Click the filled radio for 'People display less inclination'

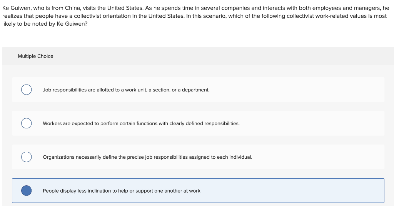[x=27, y=191]
